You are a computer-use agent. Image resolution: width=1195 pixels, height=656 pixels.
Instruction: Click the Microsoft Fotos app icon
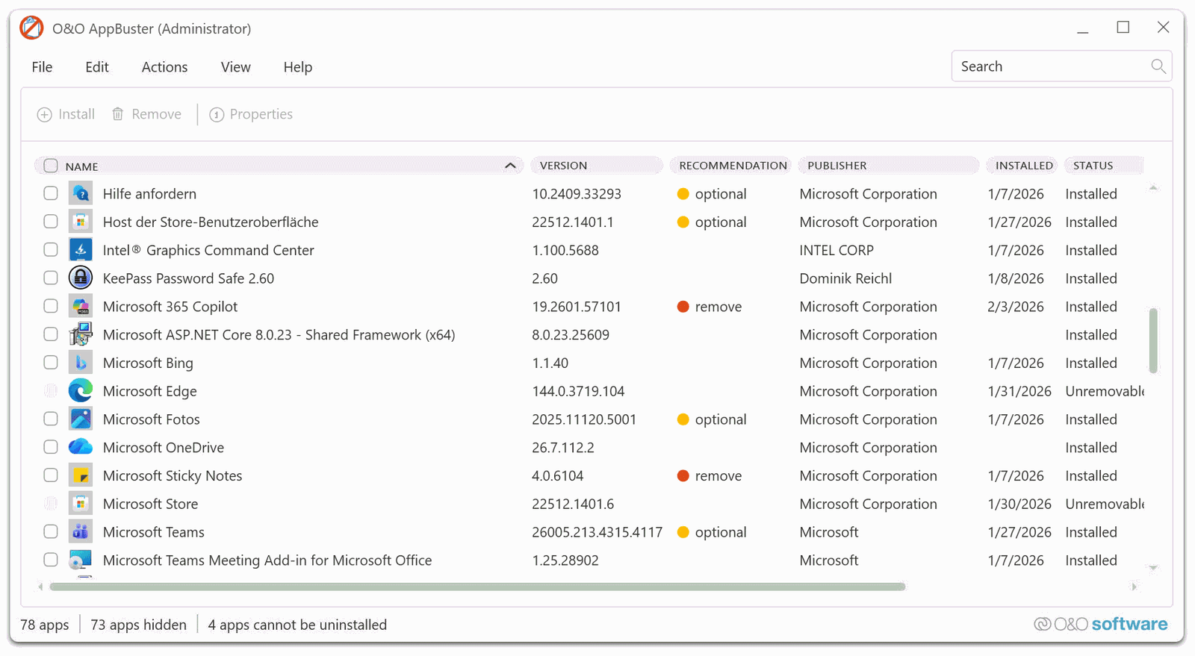point(81,419)
